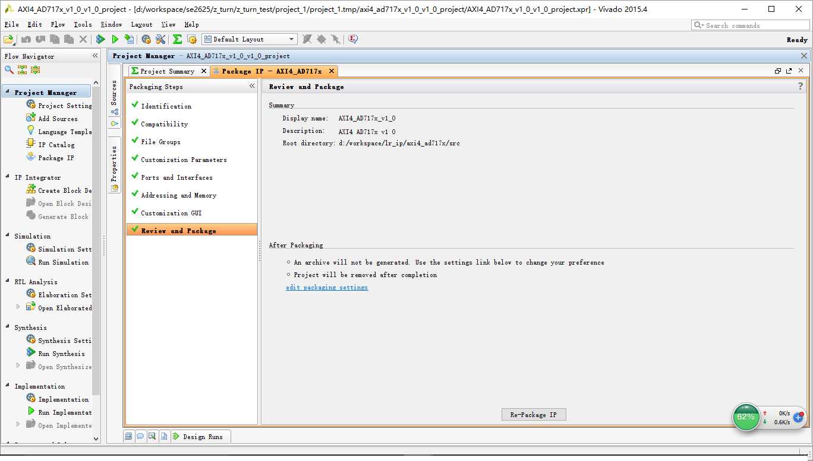Image resolution: width=813 pixels, height=461 pixels.
Task: Collapse the Project Manager section in Flow Navigator
Action: coord(7,93)
